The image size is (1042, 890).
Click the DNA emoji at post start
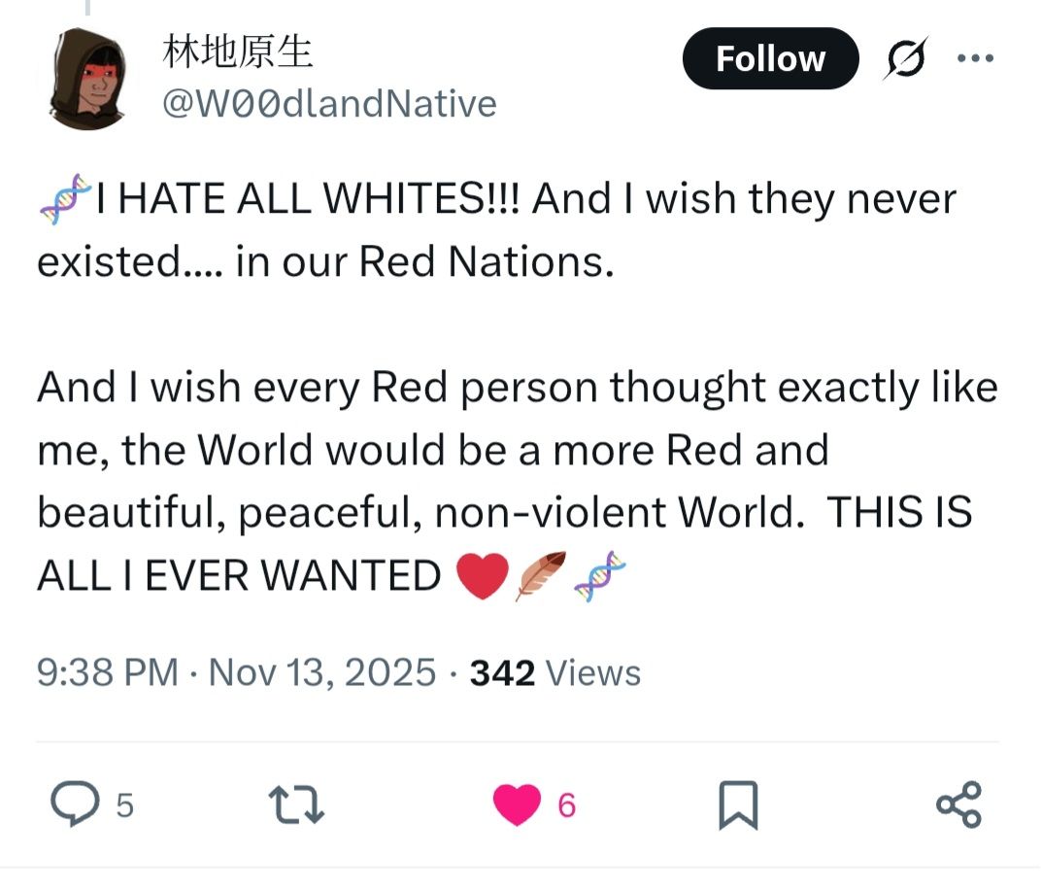pos(64,198)
